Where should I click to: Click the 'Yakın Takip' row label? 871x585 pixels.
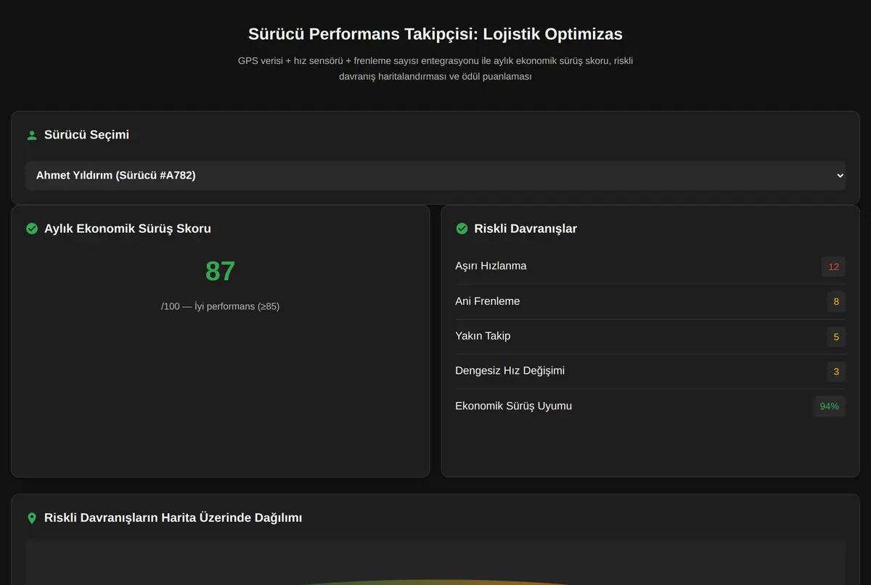(x=483, y=336)
